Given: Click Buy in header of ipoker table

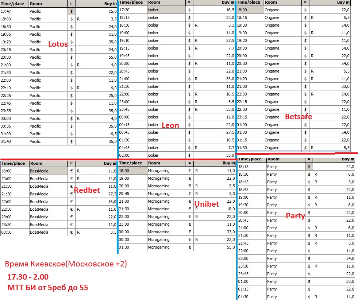Looking at the screenshot, I should pos(214,3).
